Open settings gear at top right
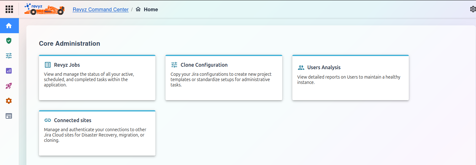The height and width of the screenshot is (165, 476). click(x=473, y=9)
